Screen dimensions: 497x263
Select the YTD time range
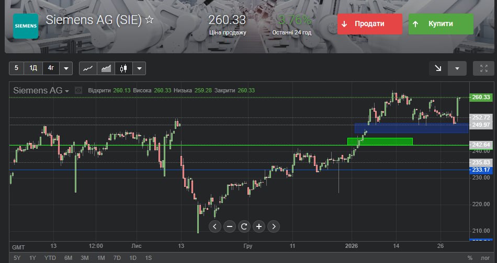pos(50,258)
